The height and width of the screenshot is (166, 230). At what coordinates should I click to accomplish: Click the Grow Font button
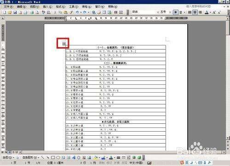pos(214,12)
